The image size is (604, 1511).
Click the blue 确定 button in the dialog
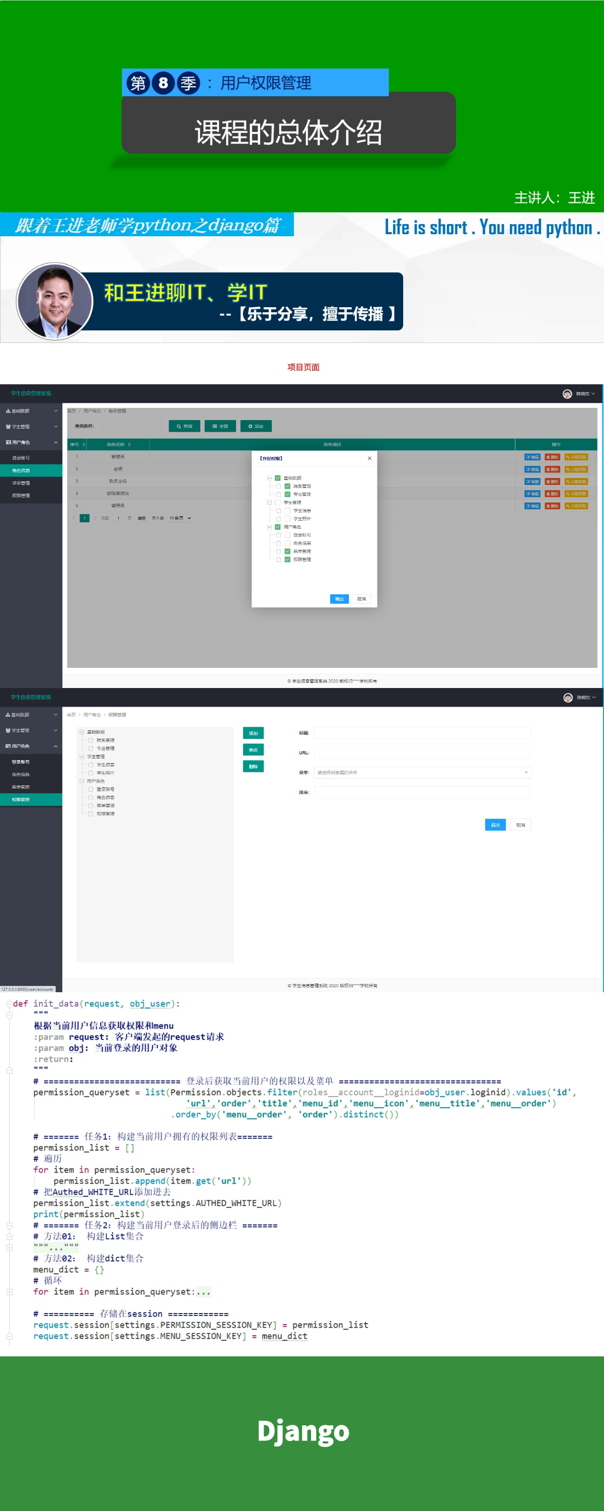(x=339, y=598)
